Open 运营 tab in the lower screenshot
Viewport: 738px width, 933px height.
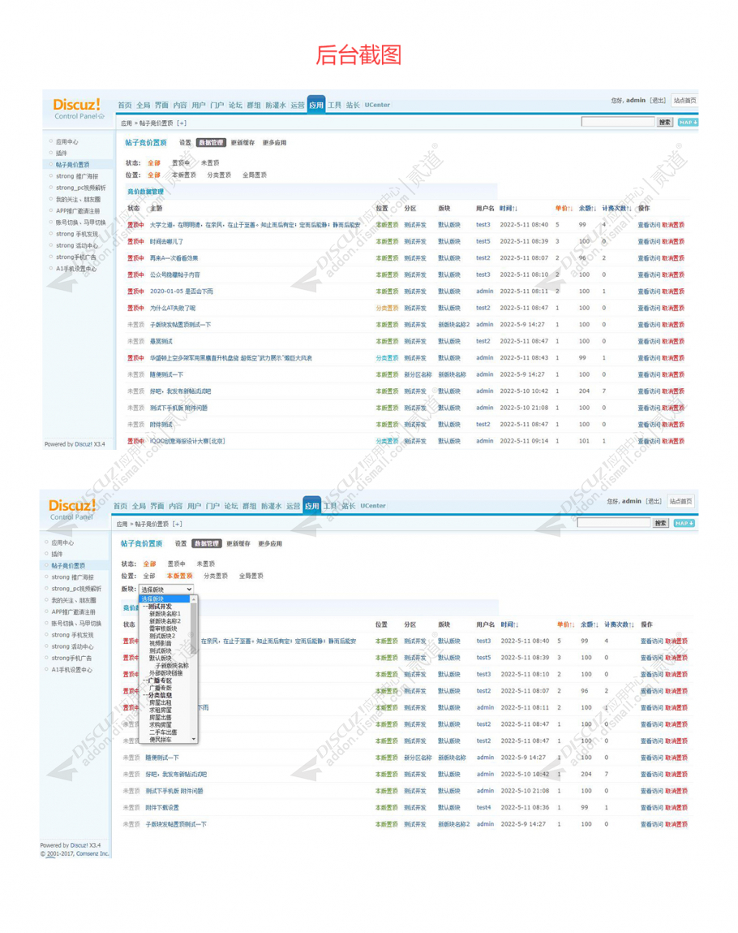point(293,507)
